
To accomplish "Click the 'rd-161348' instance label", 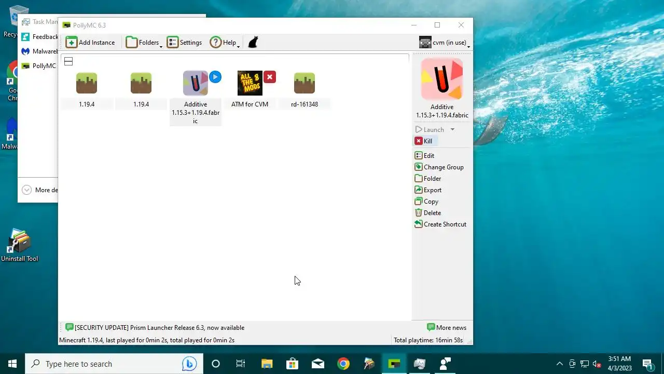I will (x=305, y=104).
